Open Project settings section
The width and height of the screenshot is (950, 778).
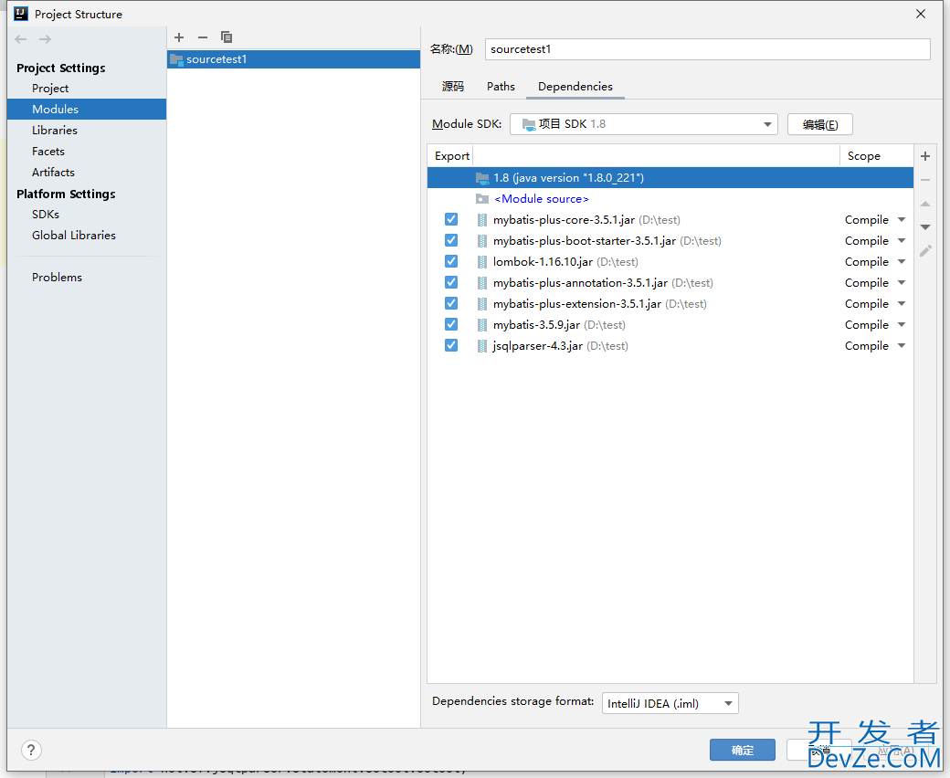pyautogui.click(x=50, y=89)
